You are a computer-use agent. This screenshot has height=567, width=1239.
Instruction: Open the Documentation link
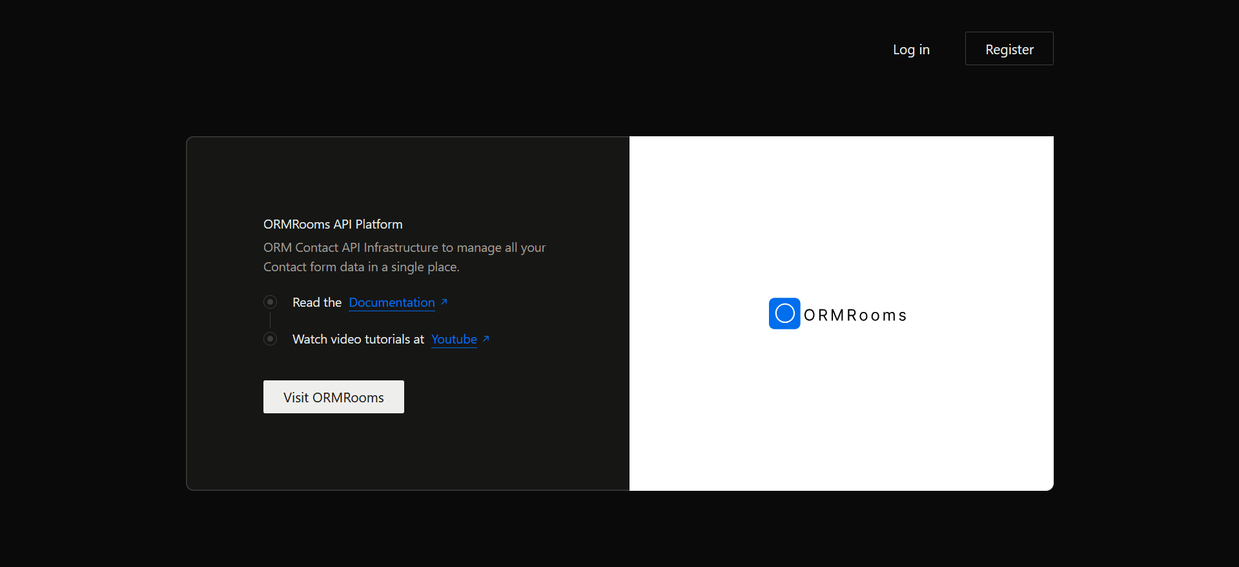(x=391, y=302)
